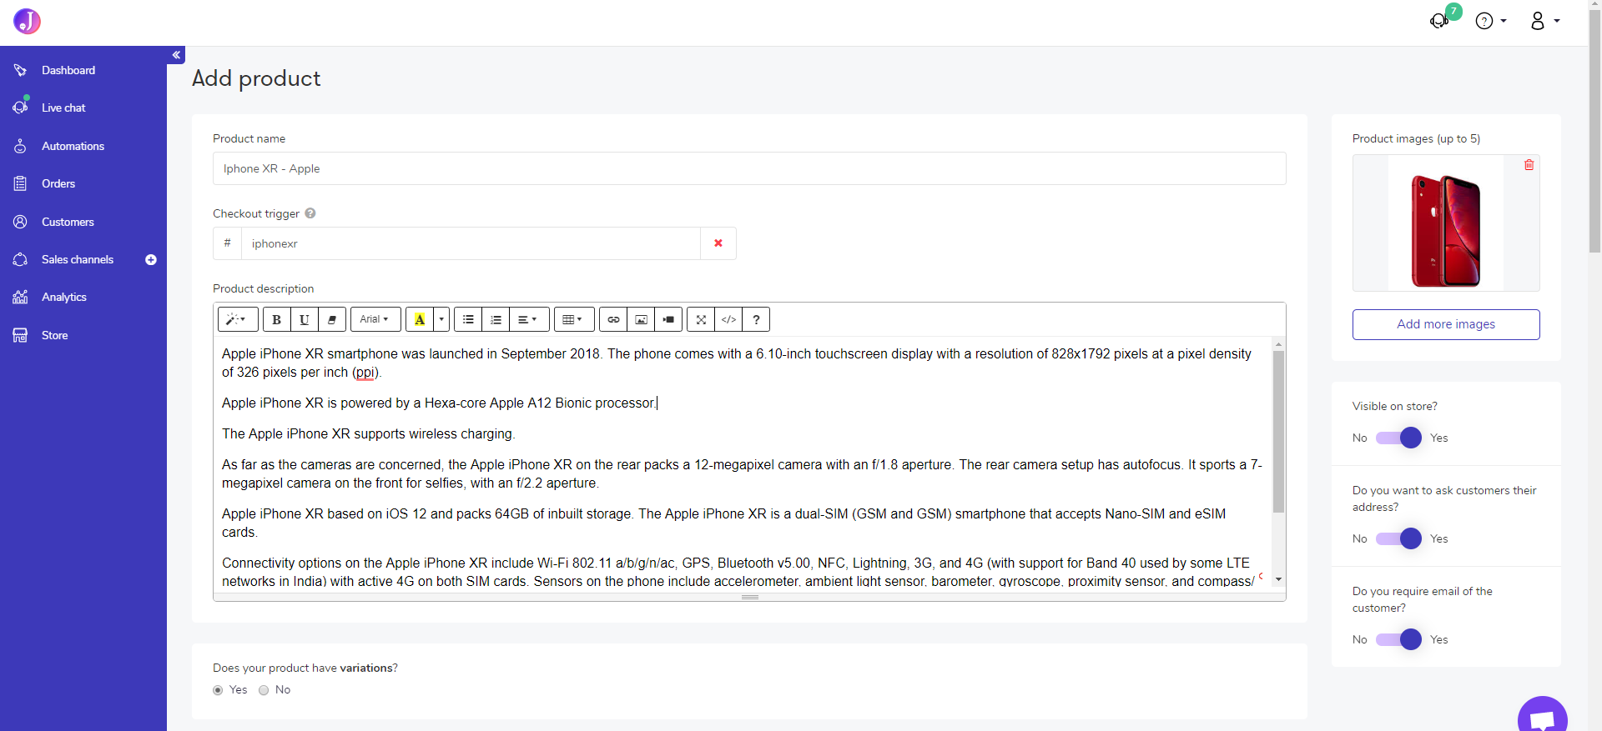Toggle the Visible on store switch
The height and width of the screenshot is (731, 1602).
[1399, 438]
